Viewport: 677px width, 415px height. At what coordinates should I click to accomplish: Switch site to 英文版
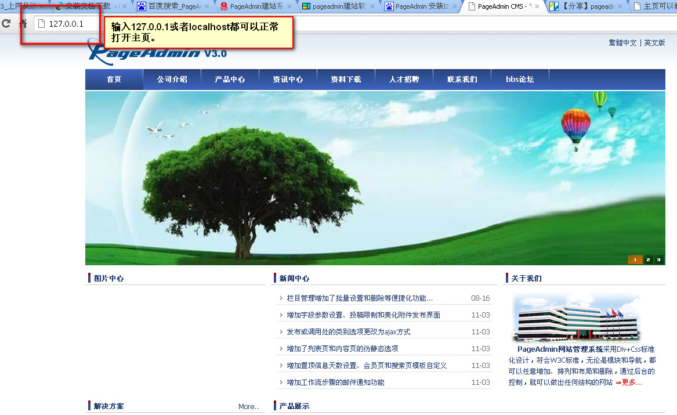pyautogui.click(x=654, y=43)
